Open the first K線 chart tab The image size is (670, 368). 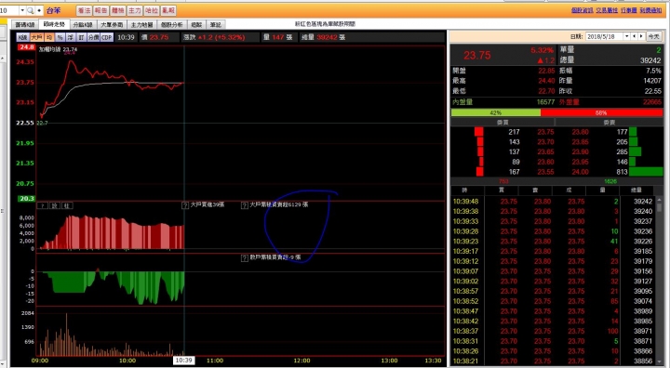(25, 25)
